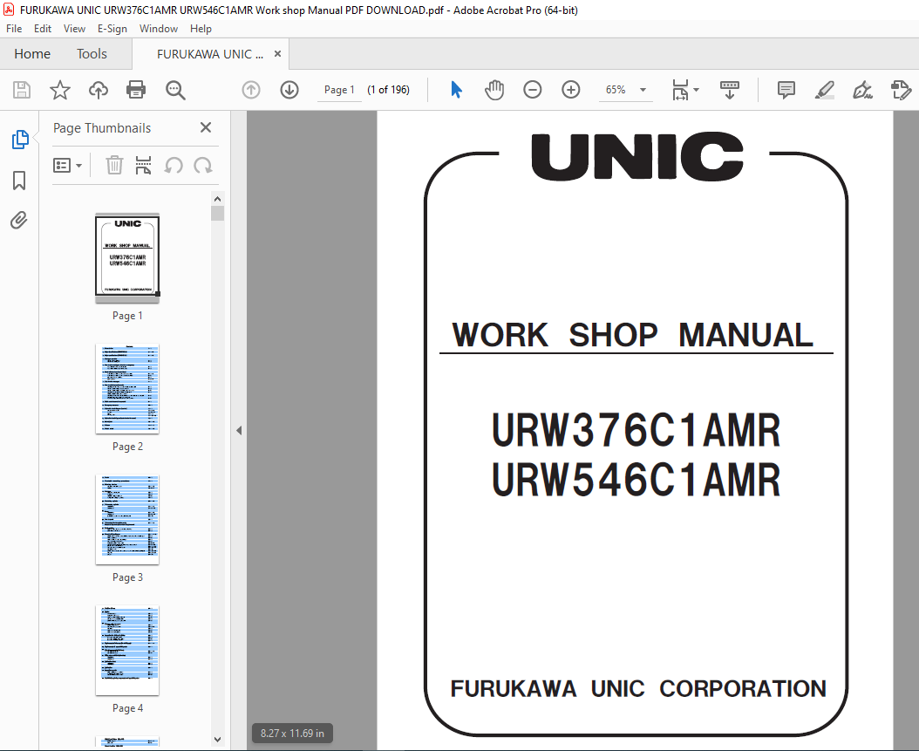Open the Bookmarks panel icon

point(19,181)
